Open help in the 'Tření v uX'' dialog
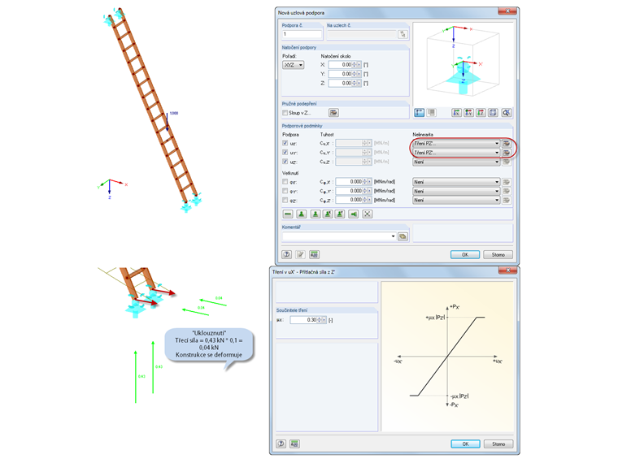The image size is (618, 463). (x=281, y=444)
